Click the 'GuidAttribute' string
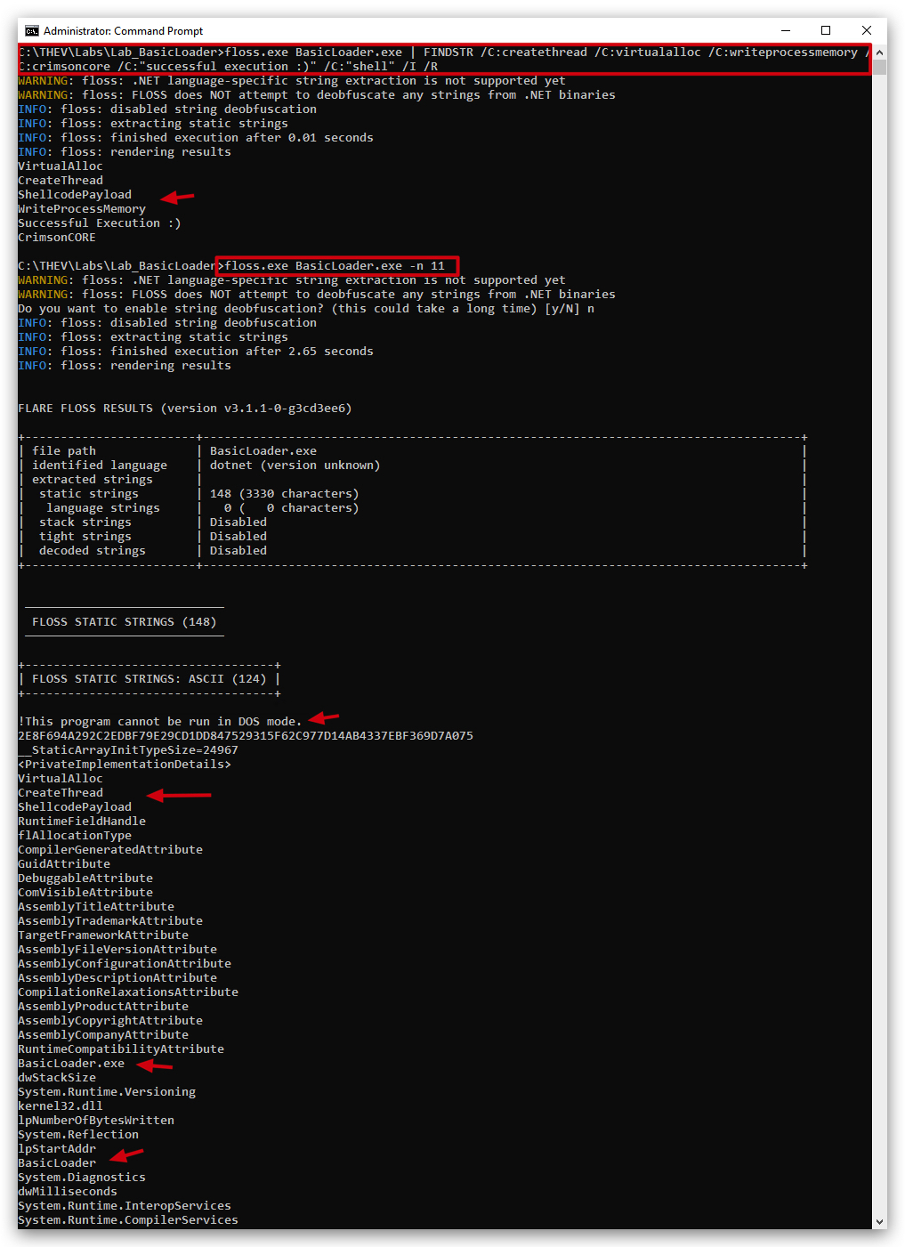This screenshot has width=905, height=1247. click(64, 864)
